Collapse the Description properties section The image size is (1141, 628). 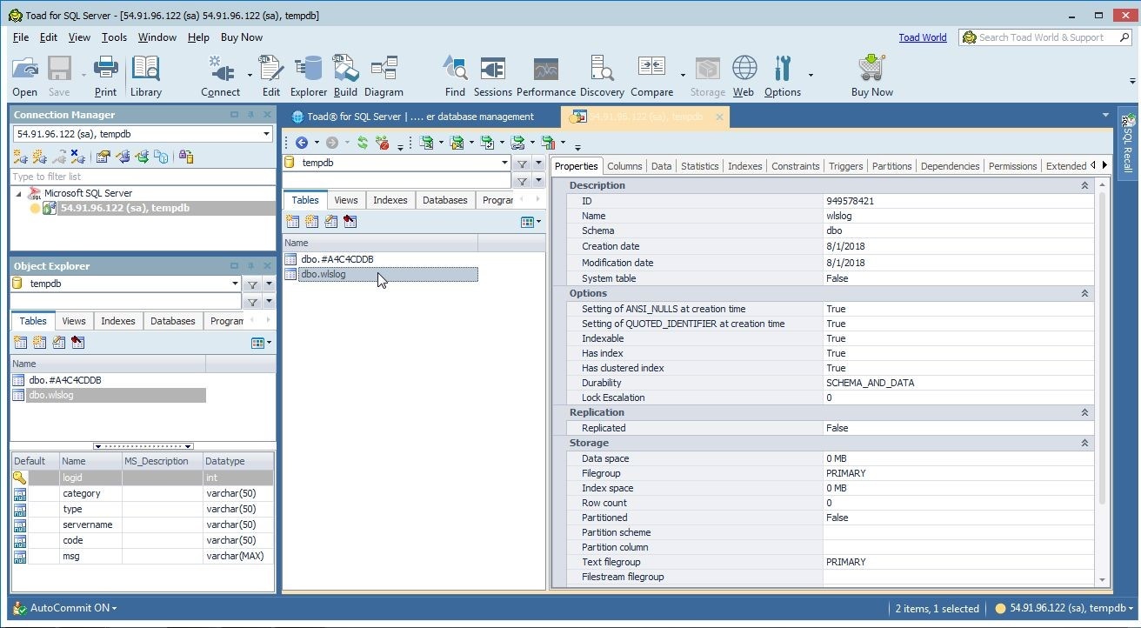pyautogui.click(x=1084, y=185)
